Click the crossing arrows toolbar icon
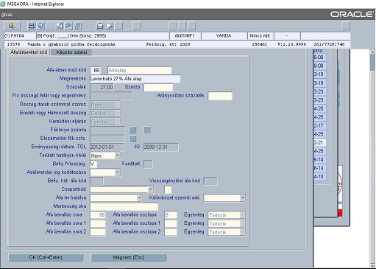This screenshot has width=376, height=269. [x=68, y=26]
